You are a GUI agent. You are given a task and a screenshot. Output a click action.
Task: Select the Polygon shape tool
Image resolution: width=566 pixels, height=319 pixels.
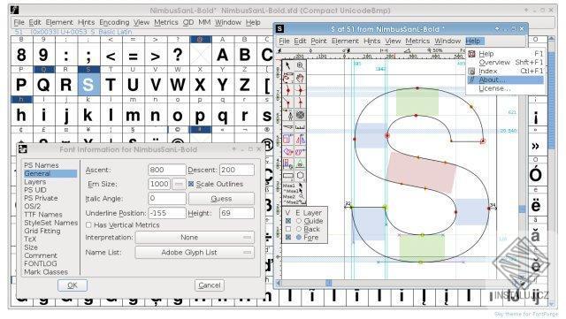(300, 176)
